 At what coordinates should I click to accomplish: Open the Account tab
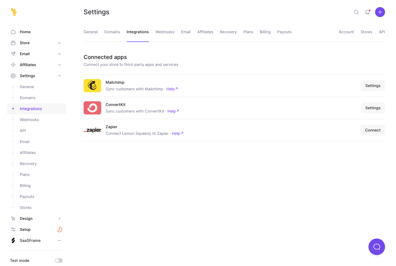pos(346,32)
